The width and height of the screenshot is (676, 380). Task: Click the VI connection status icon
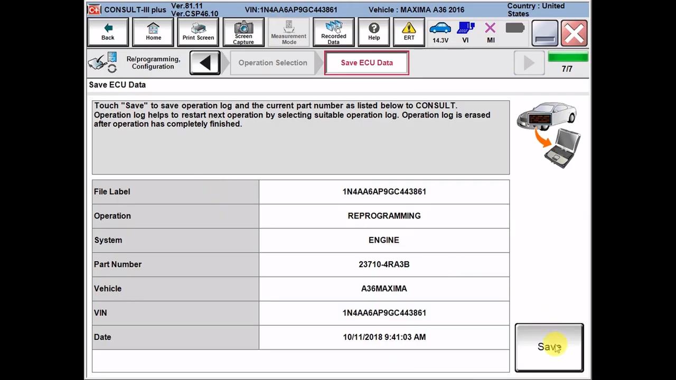465,33
